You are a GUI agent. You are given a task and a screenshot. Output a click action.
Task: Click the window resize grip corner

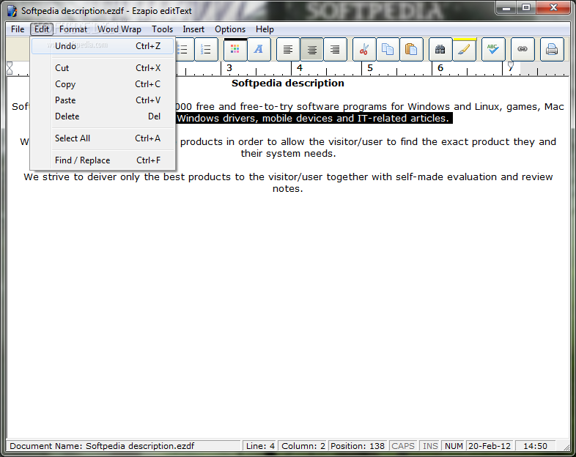[566, 447]
